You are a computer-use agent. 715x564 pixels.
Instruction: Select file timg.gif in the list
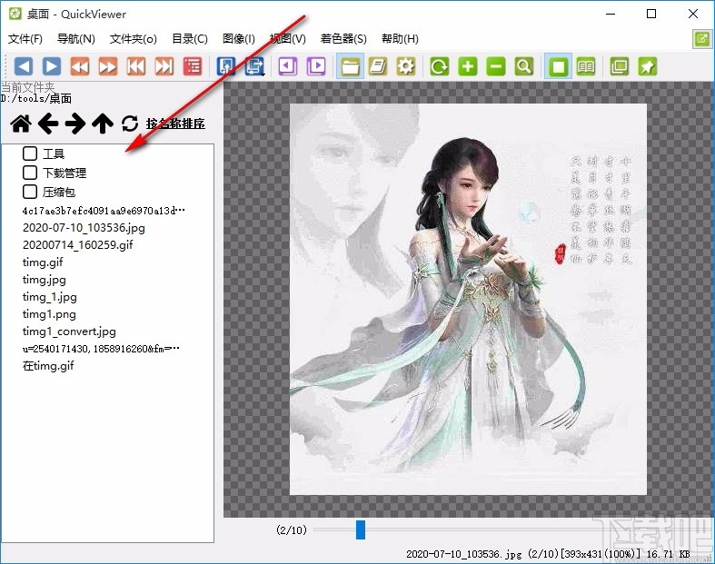(x=43, y=262)
